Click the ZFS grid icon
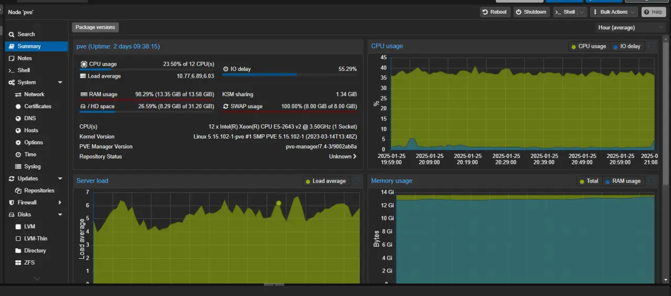This screenshot has height=296, width=671. [x=18, y=262]
